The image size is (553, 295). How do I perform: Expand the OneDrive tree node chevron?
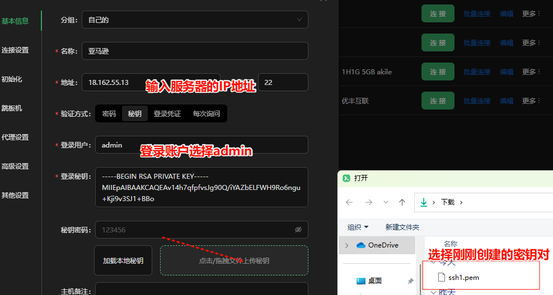tap(347, 245)
